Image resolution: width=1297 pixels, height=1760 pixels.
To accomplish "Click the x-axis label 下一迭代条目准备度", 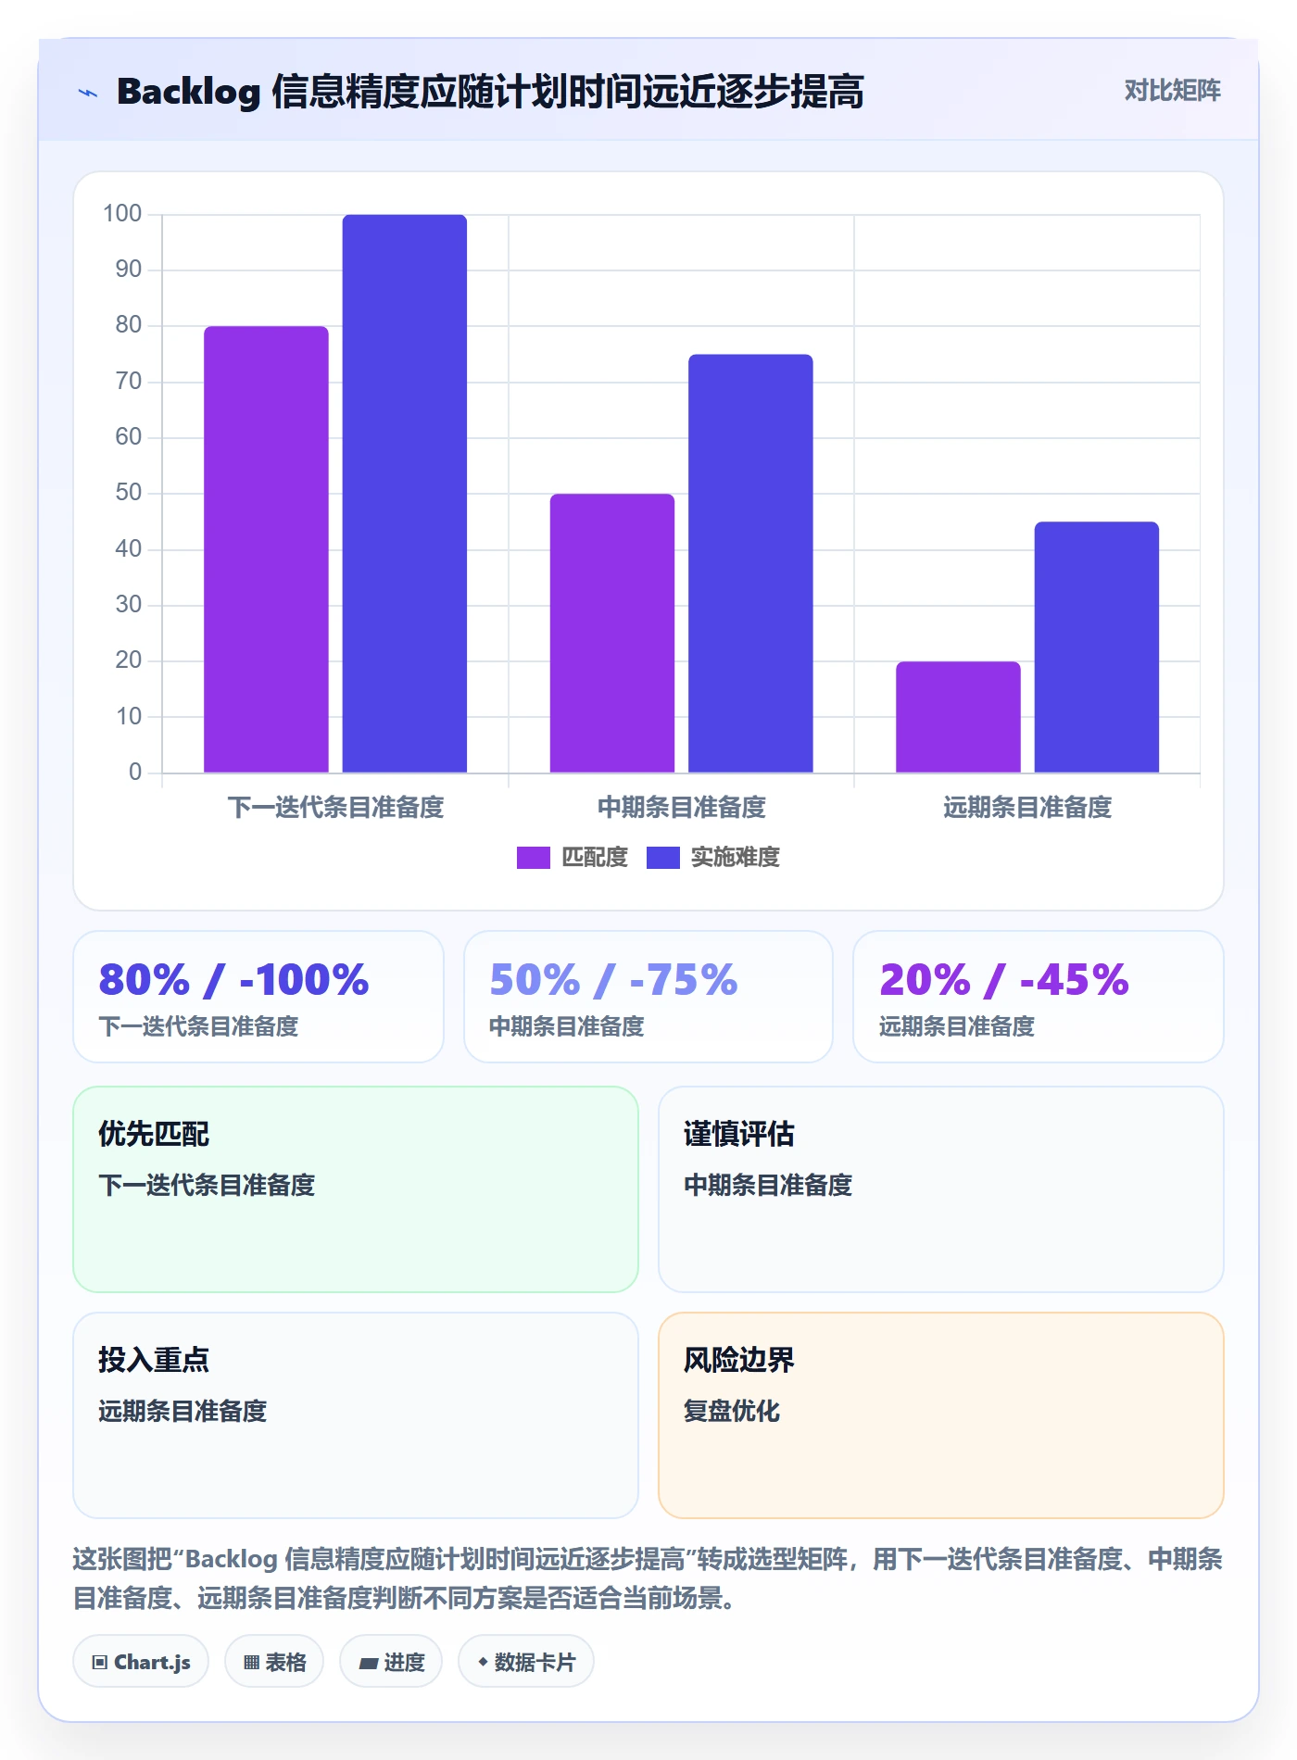I will coord(335,808).
